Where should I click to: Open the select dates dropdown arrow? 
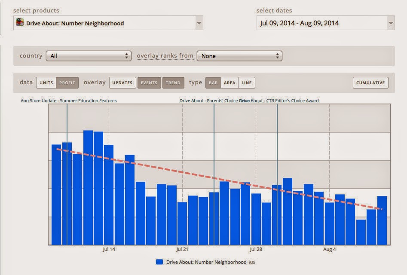coord(391,23)
